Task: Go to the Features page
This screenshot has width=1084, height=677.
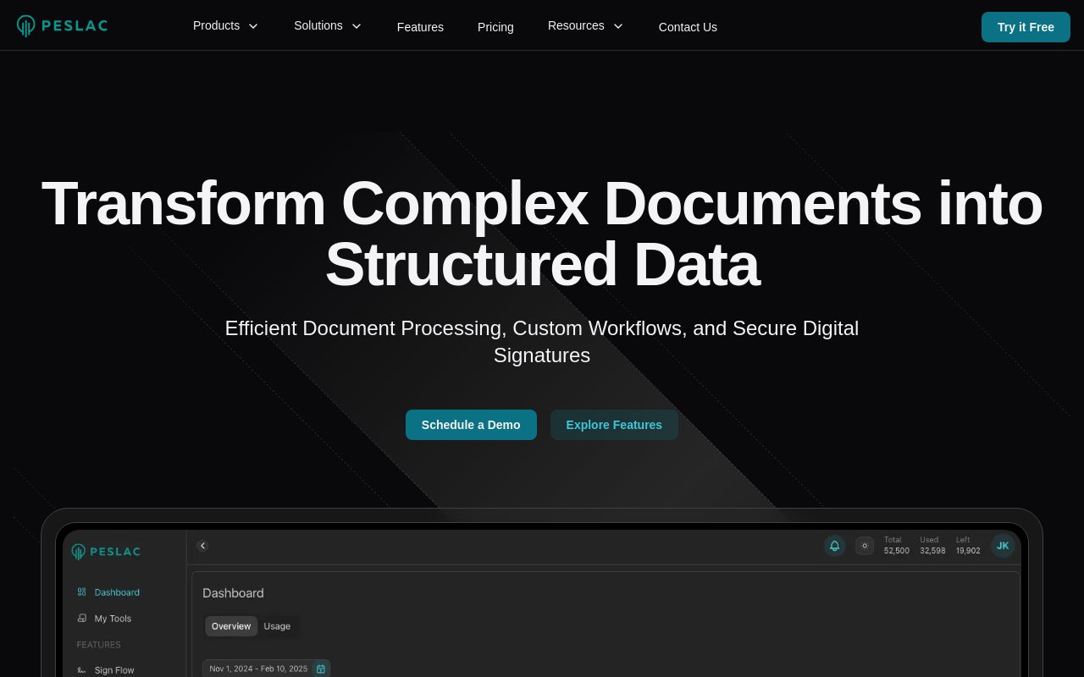Action: click(x=420, y=27)
